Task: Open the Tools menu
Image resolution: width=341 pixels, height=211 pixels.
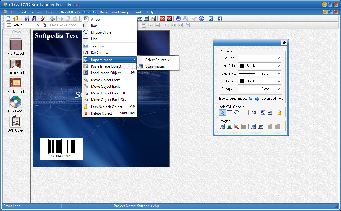Action: [x=138, y=12]
